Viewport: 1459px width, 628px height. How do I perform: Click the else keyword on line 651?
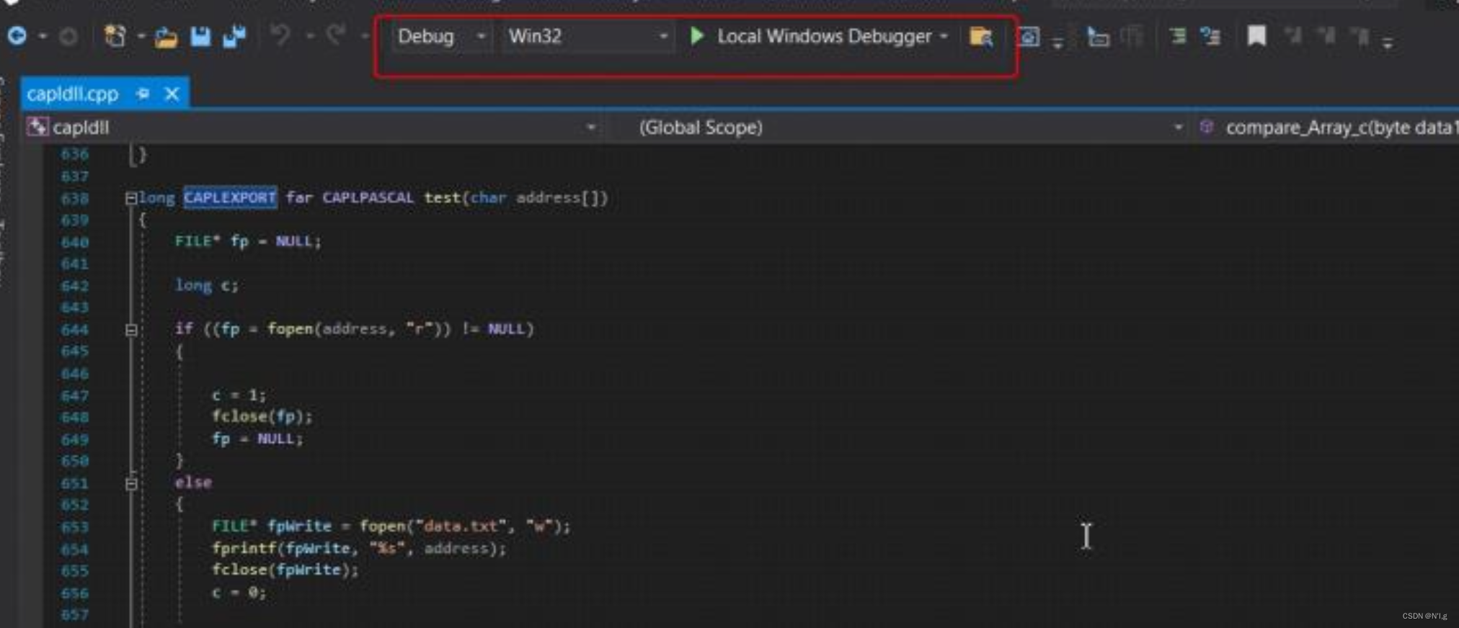pos(193,483)
